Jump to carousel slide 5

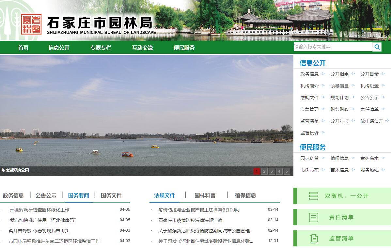[287, 171]
